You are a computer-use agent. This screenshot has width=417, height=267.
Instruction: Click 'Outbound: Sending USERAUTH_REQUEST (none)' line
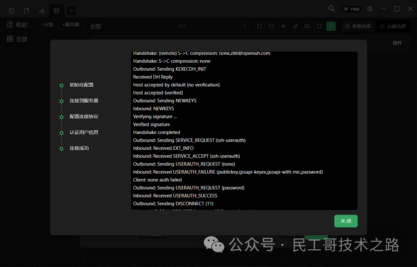184,164
